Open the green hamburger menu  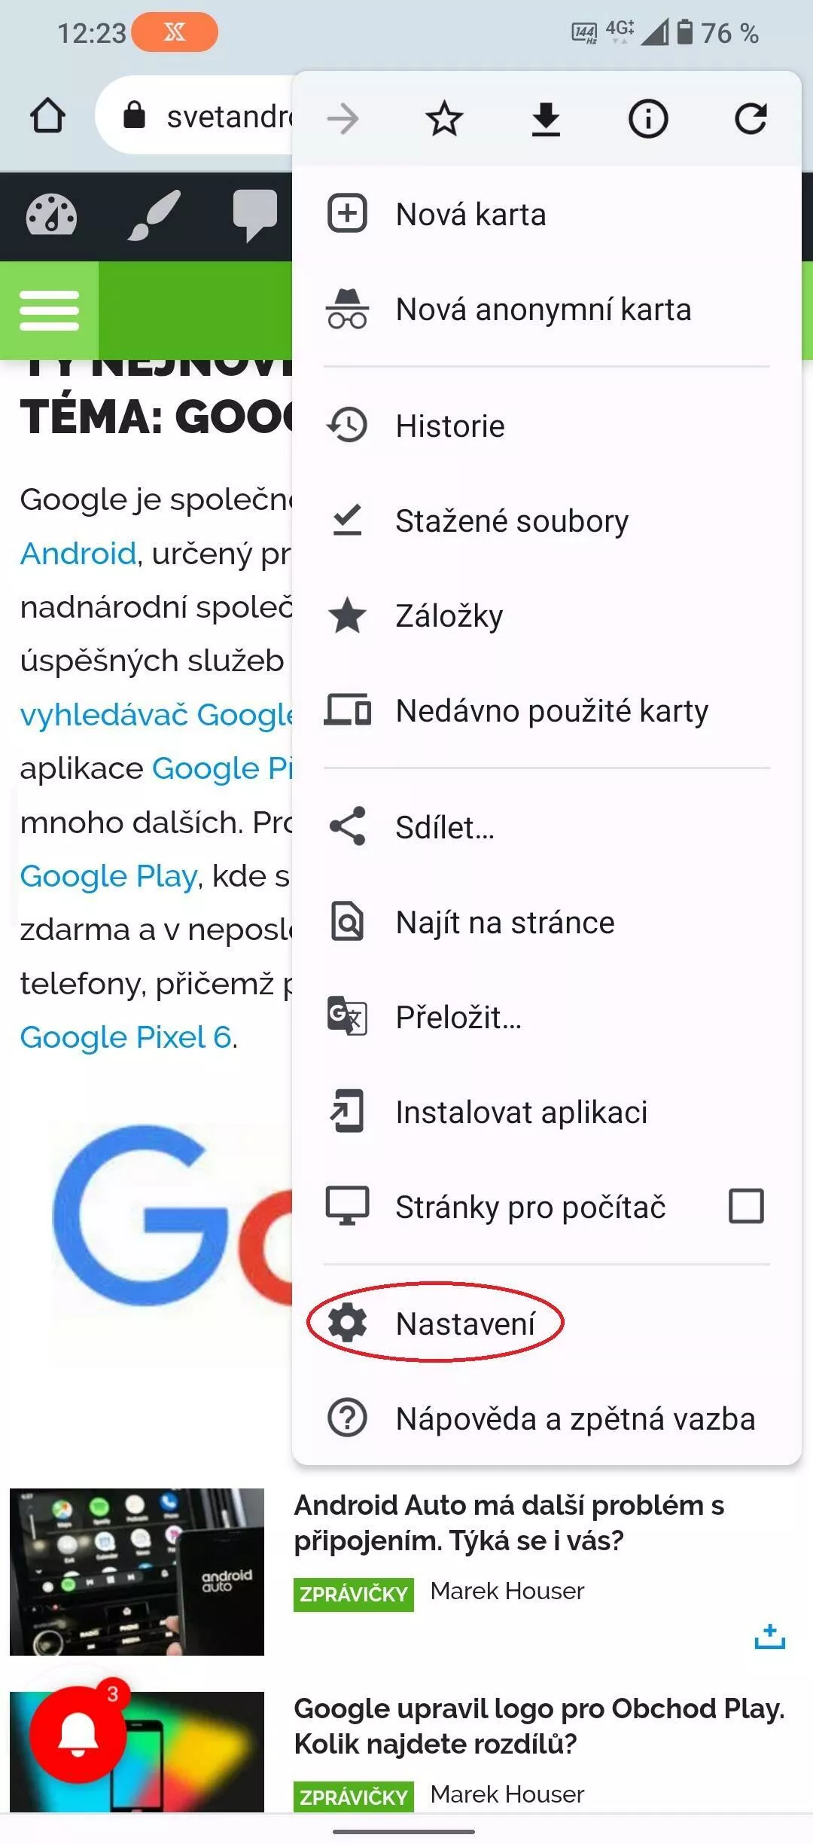pyautogui.click(x=49, y=310)
